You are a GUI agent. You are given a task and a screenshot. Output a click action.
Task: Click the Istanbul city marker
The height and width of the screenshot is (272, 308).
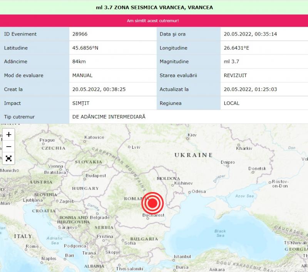[174, 260]
